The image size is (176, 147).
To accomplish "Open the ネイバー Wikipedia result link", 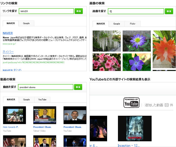I will tap(8, 52).
